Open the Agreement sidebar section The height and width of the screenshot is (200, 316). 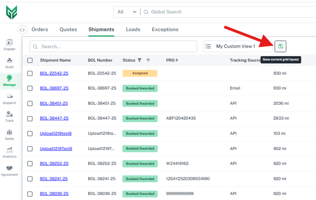pos(9,171)
